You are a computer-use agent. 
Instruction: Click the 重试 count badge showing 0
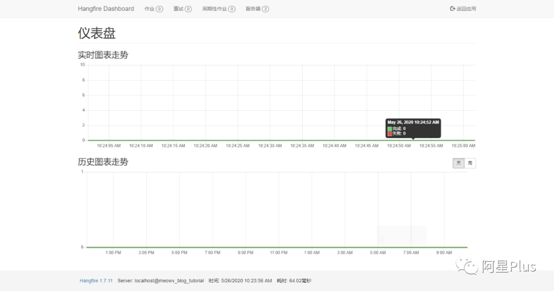tap(188, 9)
